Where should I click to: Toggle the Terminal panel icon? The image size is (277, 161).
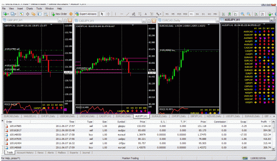tap(39, 14)
